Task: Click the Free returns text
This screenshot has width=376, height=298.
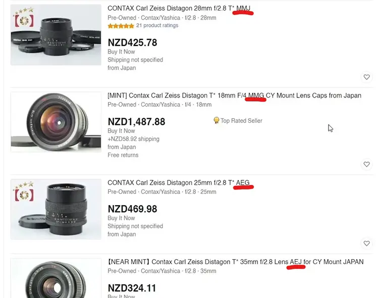Action: click(123, 155)
